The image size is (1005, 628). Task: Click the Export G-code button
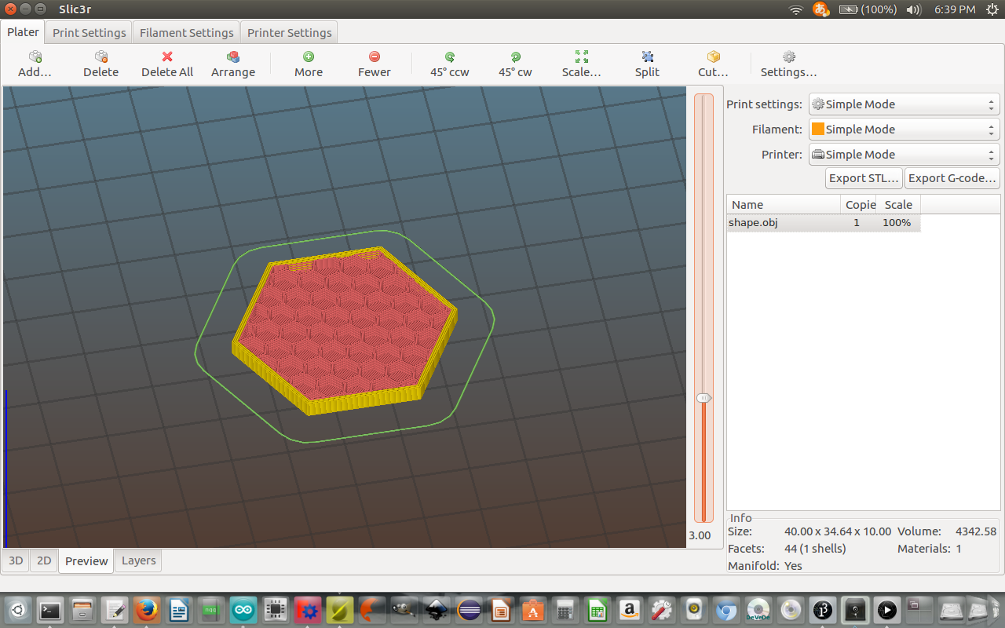click(952, 178)
